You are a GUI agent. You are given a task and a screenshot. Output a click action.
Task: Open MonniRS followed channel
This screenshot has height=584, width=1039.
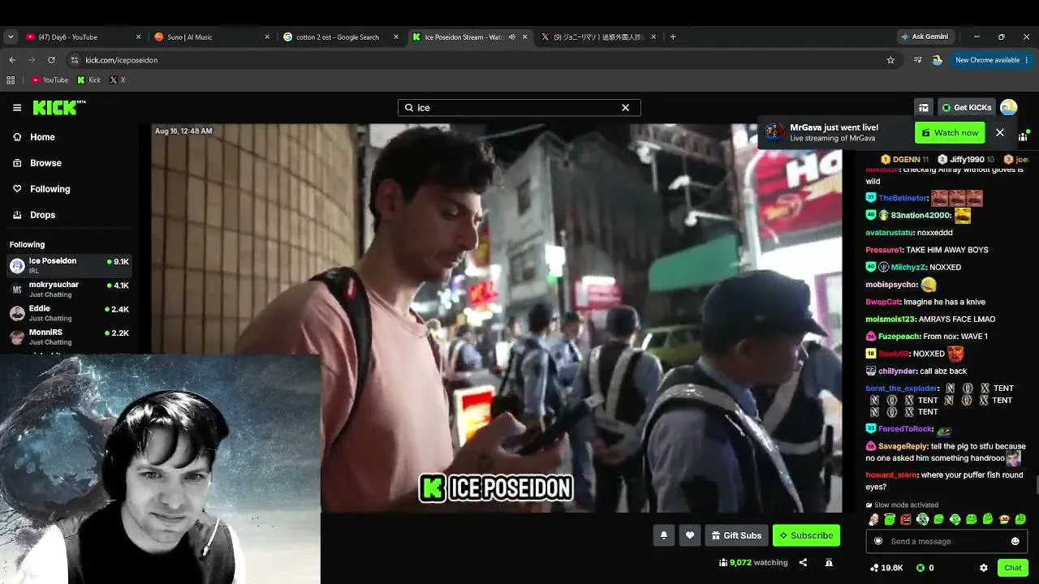click(69, 336)
